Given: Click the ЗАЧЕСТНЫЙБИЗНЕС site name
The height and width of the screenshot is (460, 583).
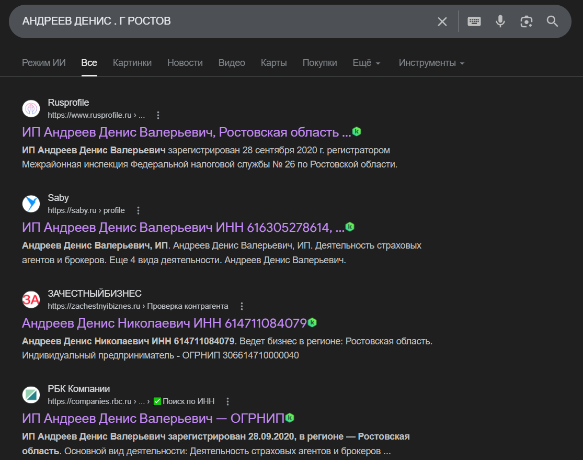Looking at the screenshot, I should coord(95,294).
